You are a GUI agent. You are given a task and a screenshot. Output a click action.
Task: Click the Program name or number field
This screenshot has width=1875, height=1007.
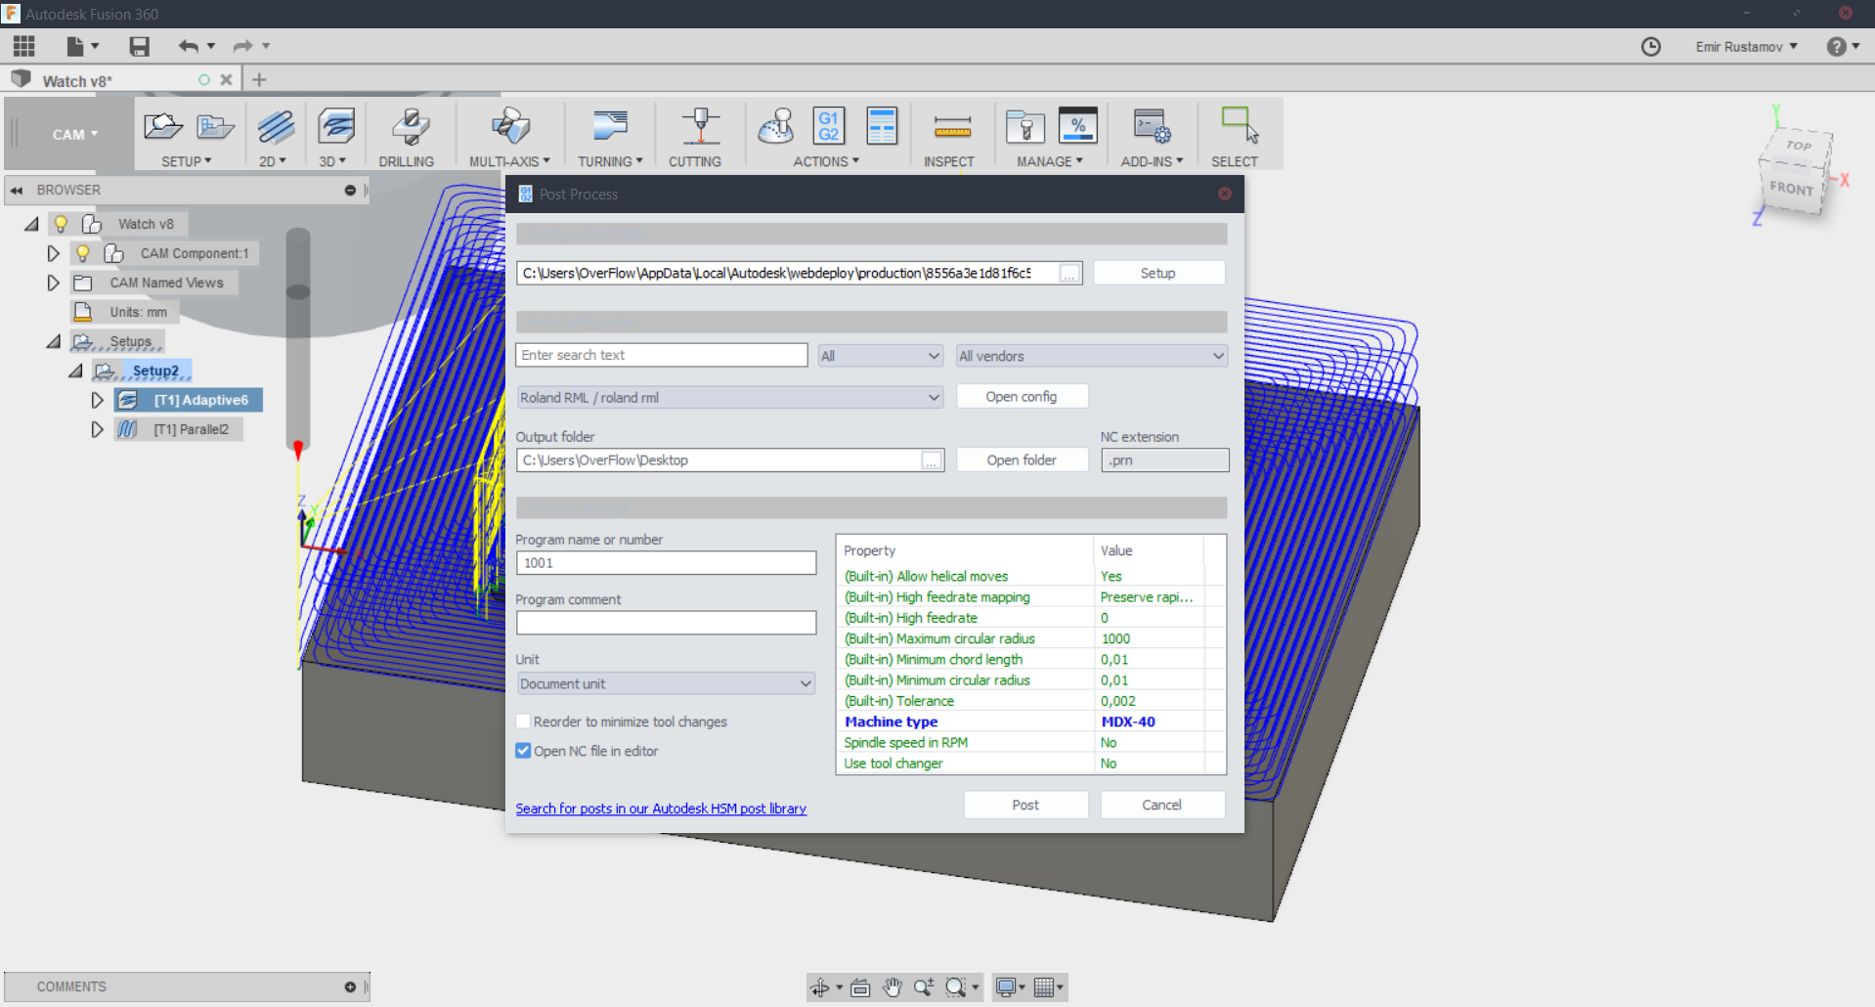tap(666, 563)
